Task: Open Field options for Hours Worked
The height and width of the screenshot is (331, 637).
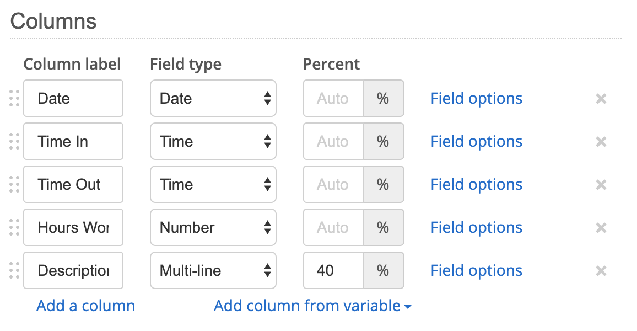Action: pyautogui.click(x=476, y=228)
